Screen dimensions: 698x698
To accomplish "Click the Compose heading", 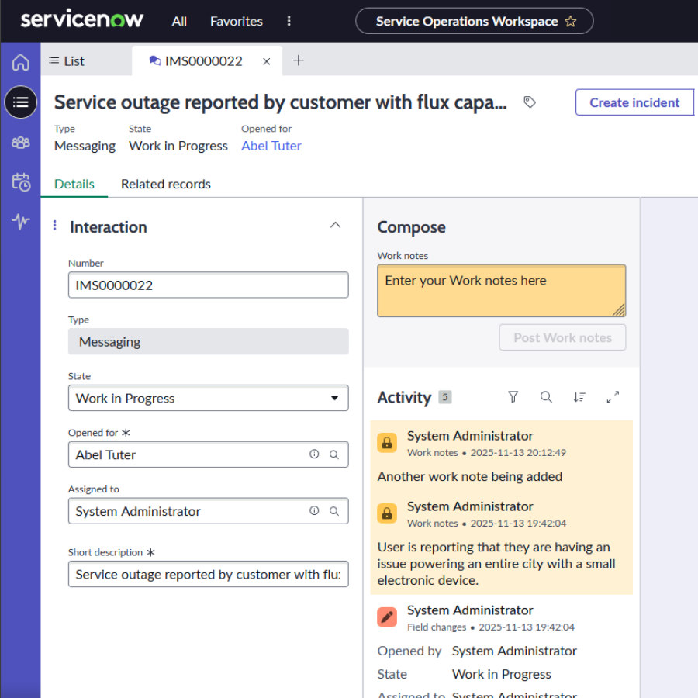I will [x=411, y=227].
